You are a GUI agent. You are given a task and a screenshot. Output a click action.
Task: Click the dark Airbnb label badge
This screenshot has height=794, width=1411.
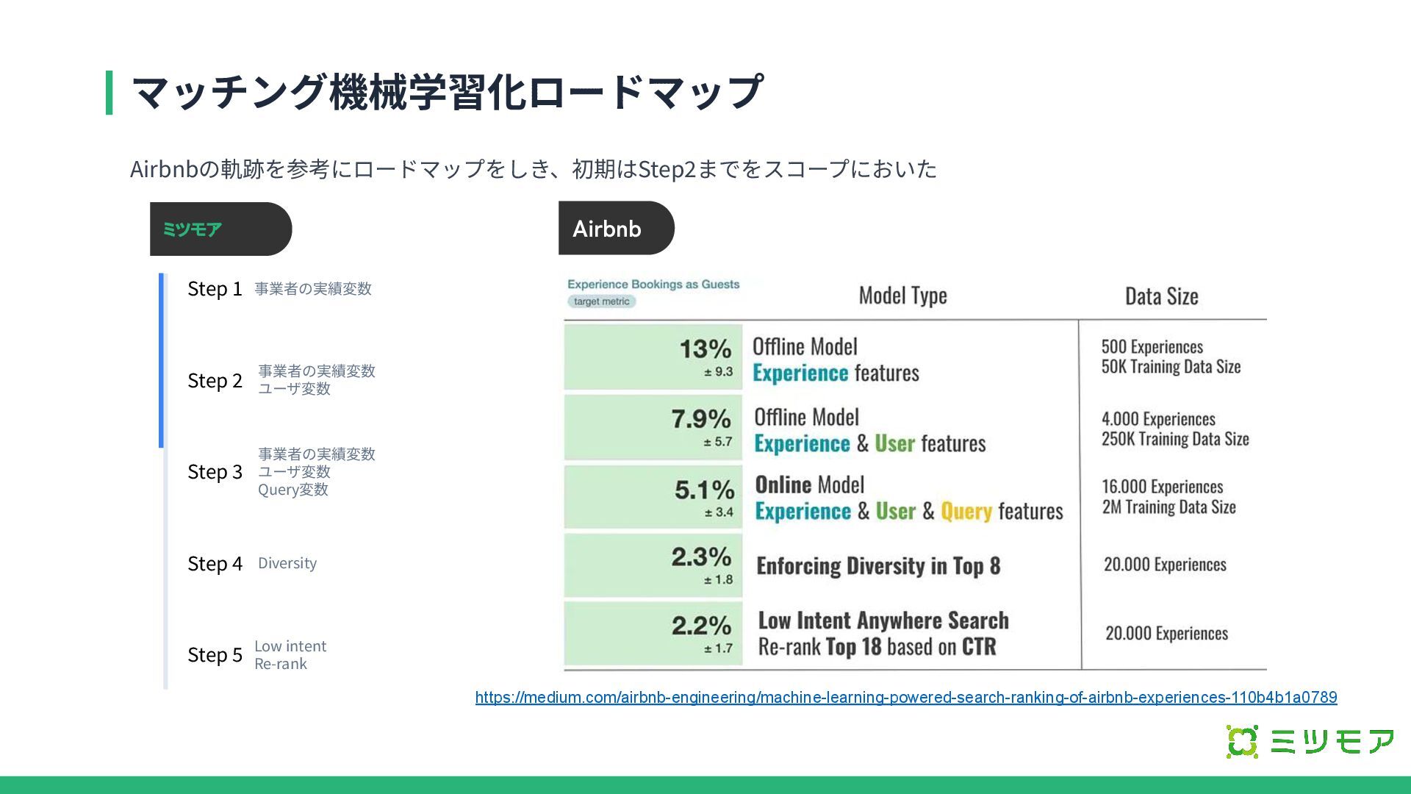tap(616, 229)
